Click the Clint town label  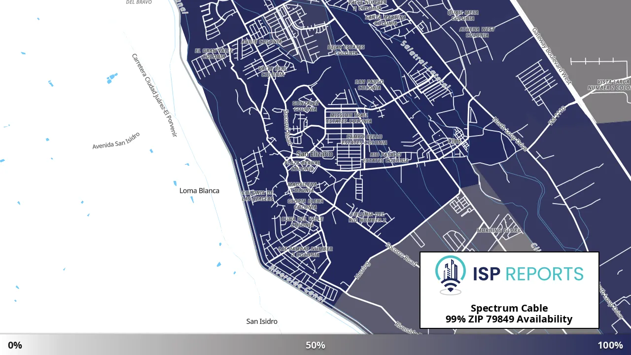[454, 141]
